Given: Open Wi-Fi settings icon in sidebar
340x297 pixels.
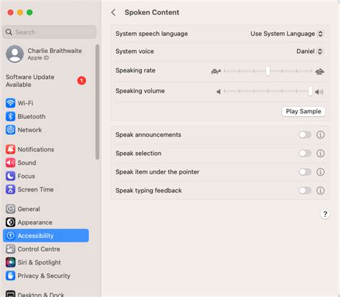Looking at the screenshot, I should (x=10, y=103).
